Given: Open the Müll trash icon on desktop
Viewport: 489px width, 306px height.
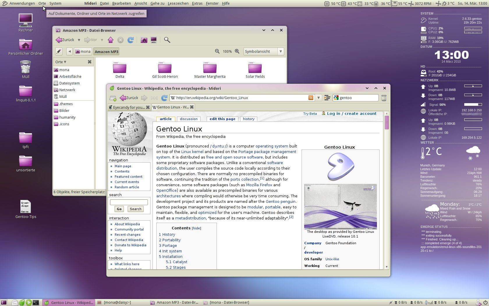Looking at the screenshot, I should 26,69.
